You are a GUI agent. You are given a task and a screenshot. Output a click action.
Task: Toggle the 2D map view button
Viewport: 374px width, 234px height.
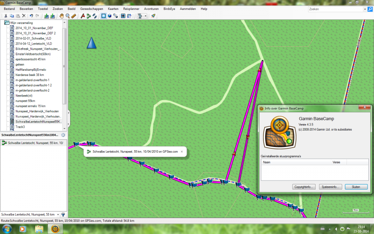tap(103, 16)
